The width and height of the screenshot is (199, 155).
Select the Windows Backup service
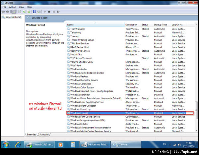click(x=79, y=77)
